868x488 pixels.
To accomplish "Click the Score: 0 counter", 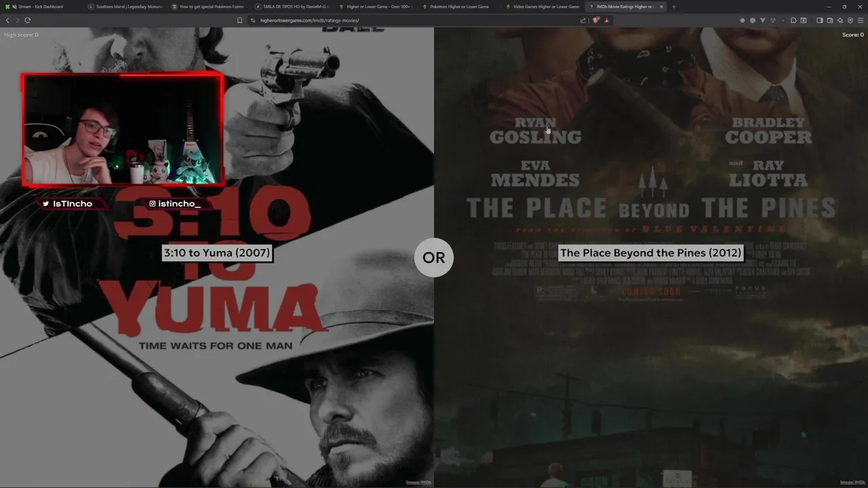I will click(853, 35).
